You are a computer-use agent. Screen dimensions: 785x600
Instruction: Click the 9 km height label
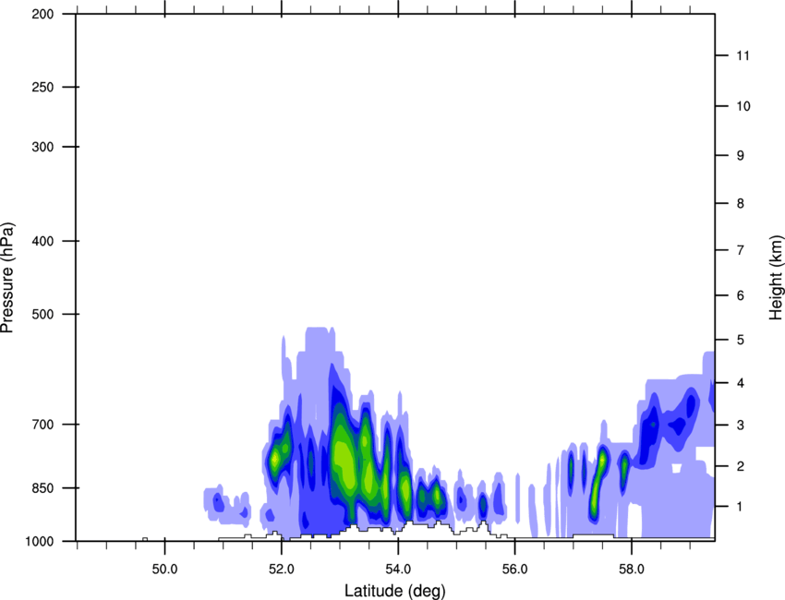[741, 156]
